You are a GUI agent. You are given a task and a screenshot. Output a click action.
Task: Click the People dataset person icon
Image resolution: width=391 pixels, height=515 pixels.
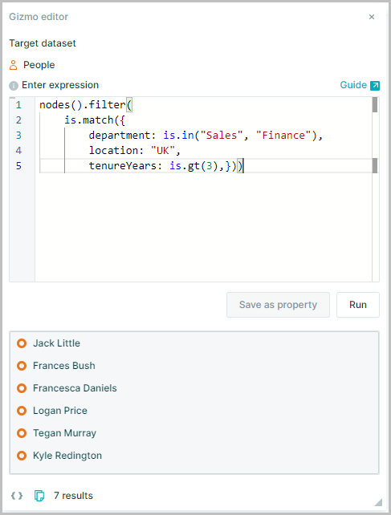pos(13,65)
